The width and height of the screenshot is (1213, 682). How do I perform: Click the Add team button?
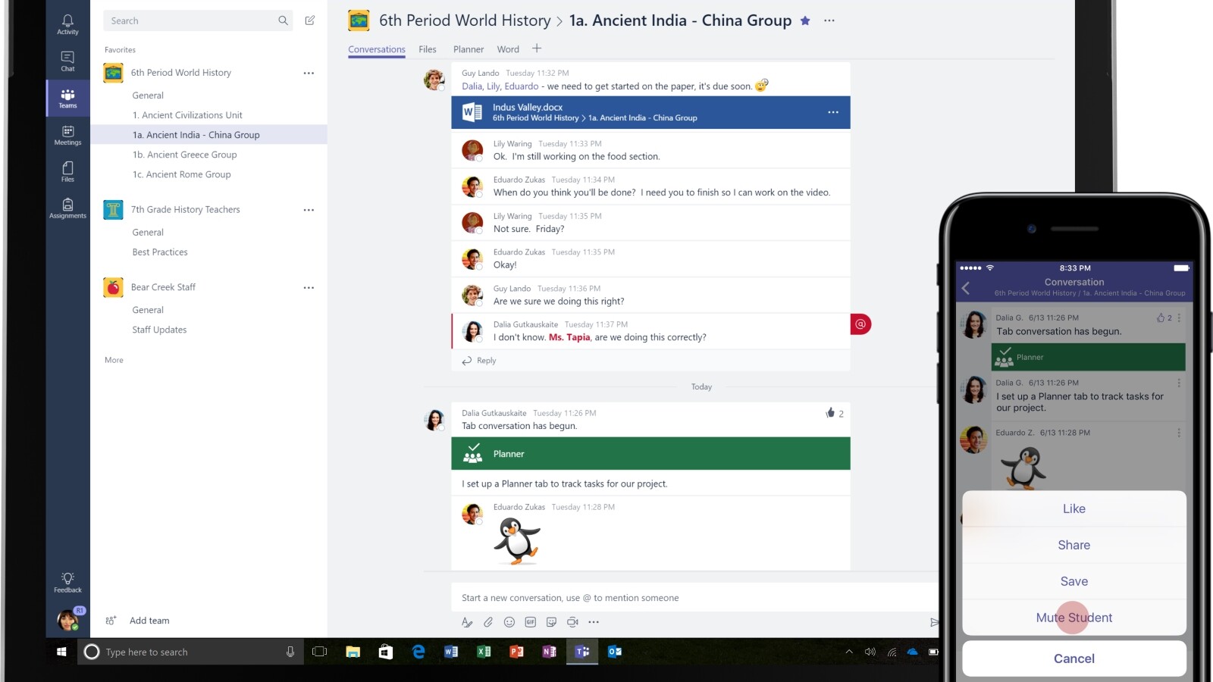point(139,621)
